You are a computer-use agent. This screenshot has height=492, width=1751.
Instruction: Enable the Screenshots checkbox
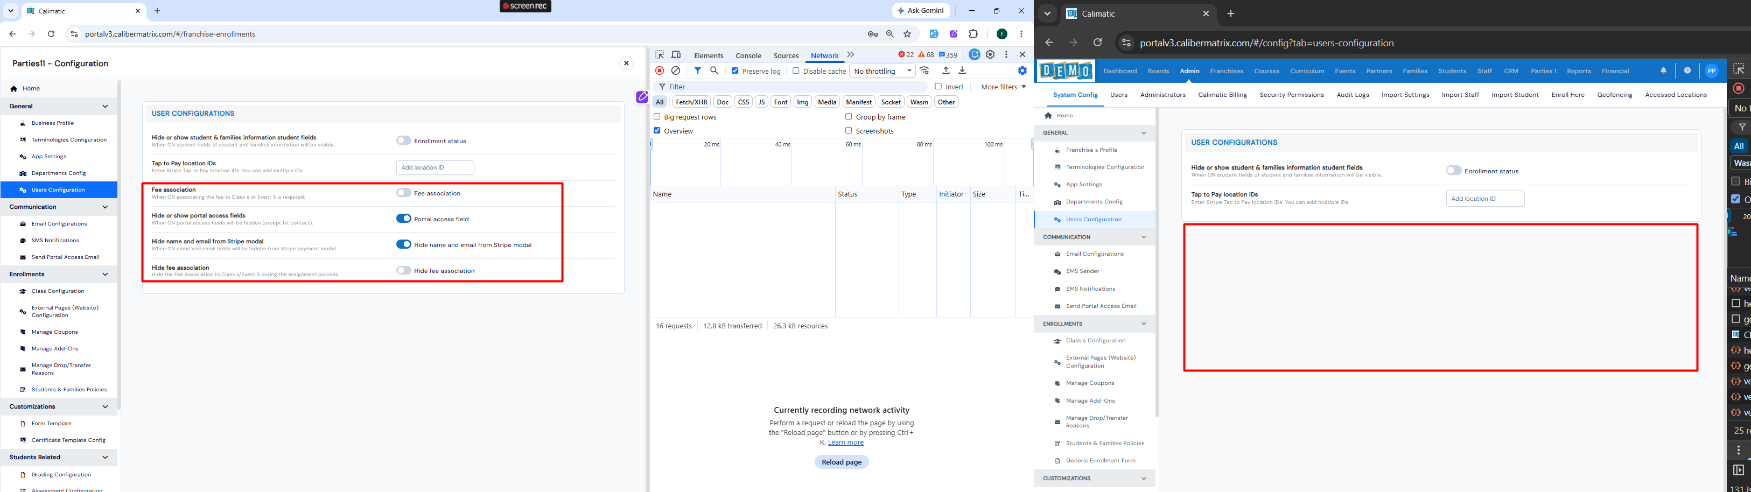click(849, 130)
